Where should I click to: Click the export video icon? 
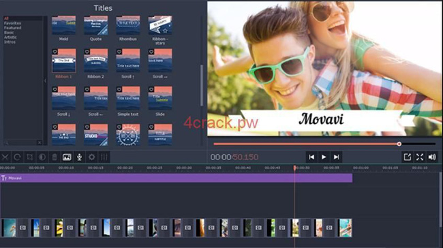pos(407,157)
